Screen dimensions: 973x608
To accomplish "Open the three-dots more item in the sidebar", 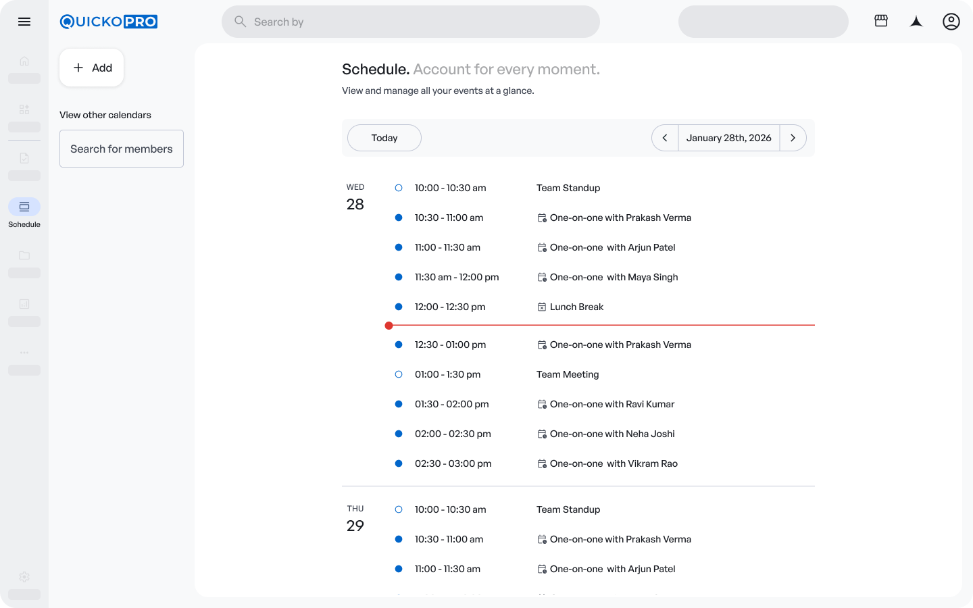I will [x=24, y=353].
